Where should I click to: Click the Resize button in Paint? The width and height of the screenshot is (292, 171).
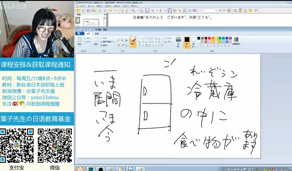(108, 42)
